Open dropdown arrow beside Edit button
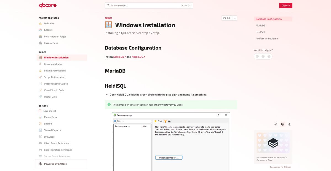The image size is (331, 171). (235, 18)
